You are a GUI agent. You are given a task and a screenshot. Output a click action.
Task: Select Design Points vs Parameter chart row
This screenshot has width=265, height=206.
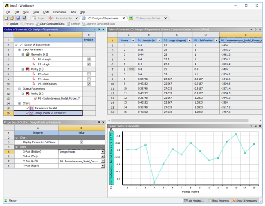[x=49, y=113]
